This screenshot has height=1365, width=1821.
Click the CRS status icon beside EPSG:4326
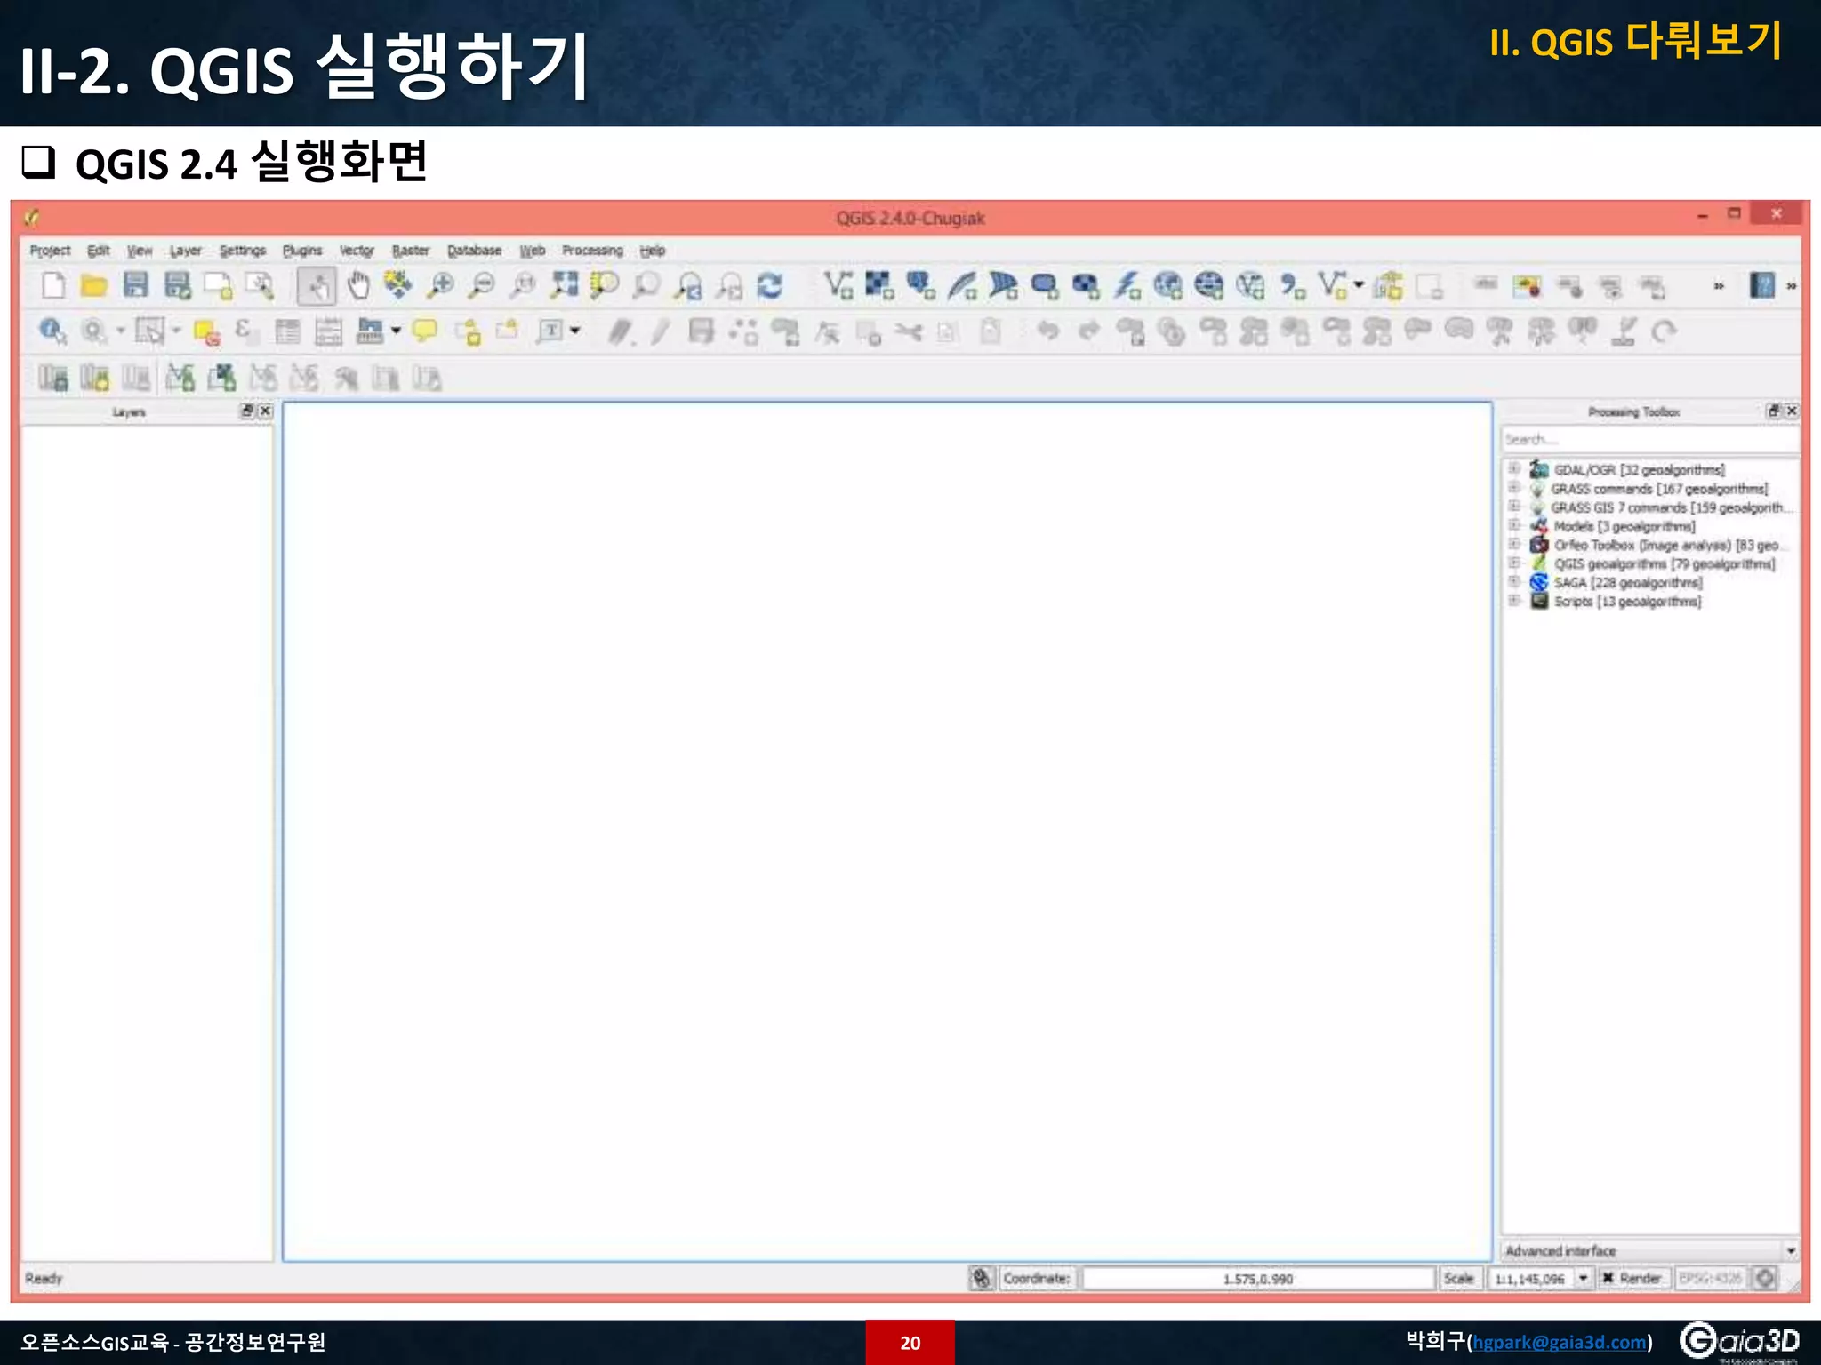click(x=1765, y=1278)
